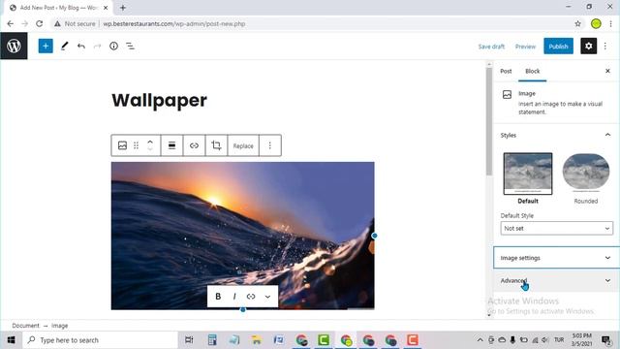Viewport: 620px width, 349px height.
Task: Change image alignment in block toolbar
Action: (171, 145)
